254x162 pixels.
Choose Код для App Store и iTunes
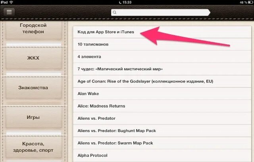[x=162, y=32]
